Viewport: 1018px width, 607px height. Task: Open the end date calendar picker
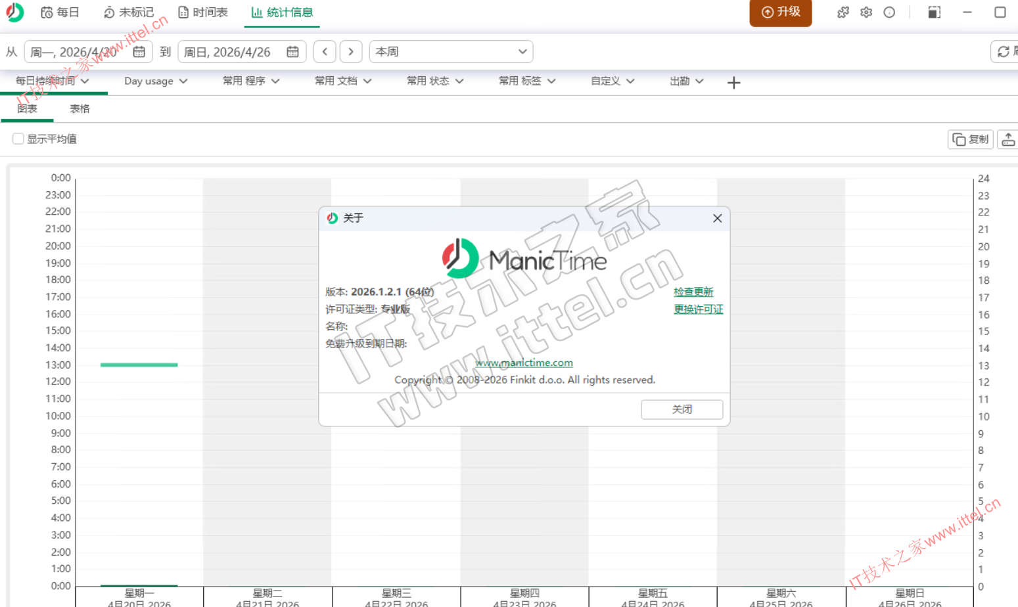click(x=293, y=52)
